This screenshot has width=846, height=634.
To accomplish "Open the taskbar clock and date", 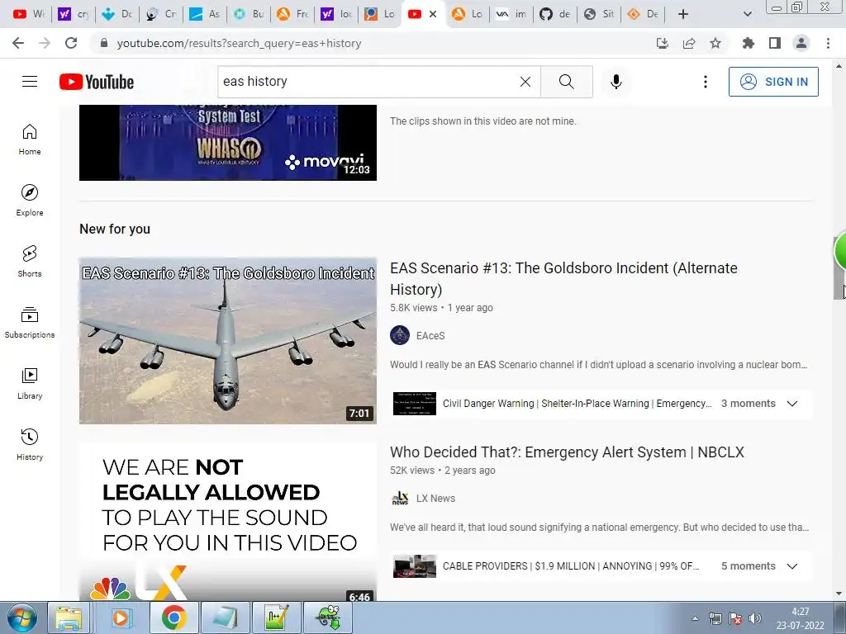I will pos(800,618).
